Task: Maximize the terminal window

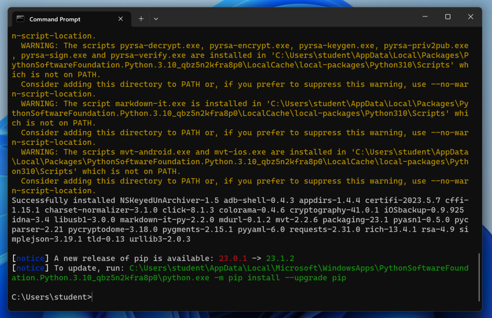Action: pyautogui.click(x=448, y=17)
